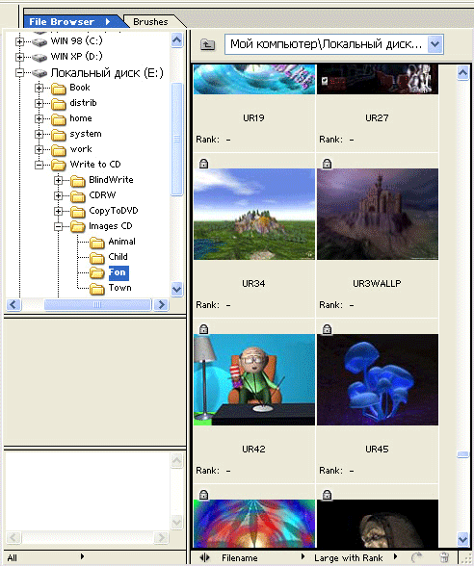474x566 pixels.
Task: Click the toggle expanded view arrows icon
Action: pos(204,557)
